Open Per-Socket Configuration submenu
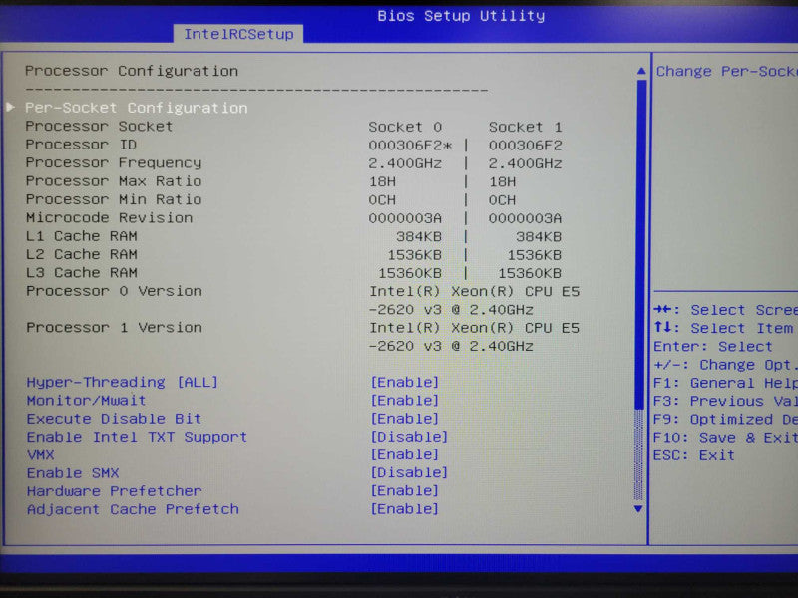 (136, 108)
